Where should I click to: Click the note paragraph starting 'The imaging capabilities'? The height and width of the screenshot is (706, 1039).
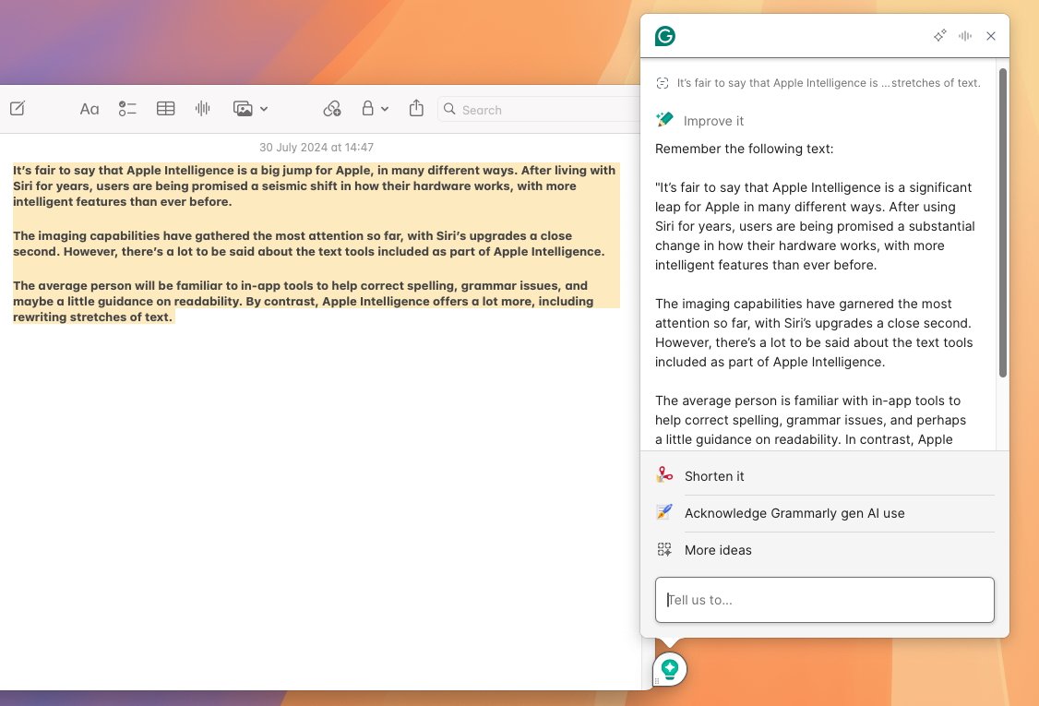(x=309, y=244)
